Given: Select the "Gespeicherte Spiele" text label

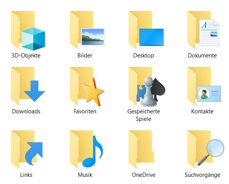Looking at the screenshot, I should click(144, 115).
